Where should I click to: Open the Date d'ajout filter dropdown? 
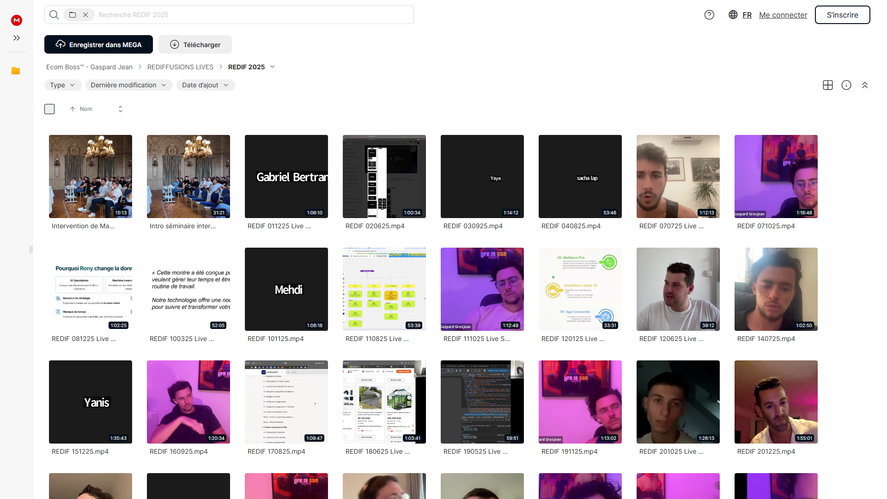click(x=206, y=85)
